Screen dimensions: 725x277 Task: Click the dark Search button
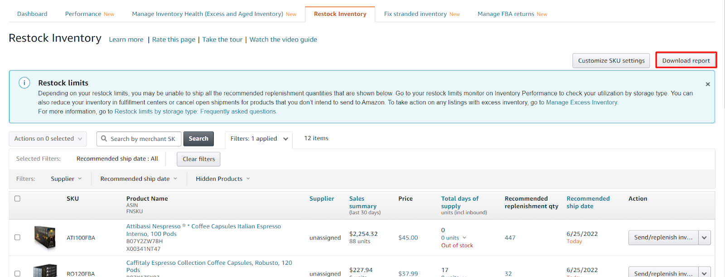click(x=198, y=139)
